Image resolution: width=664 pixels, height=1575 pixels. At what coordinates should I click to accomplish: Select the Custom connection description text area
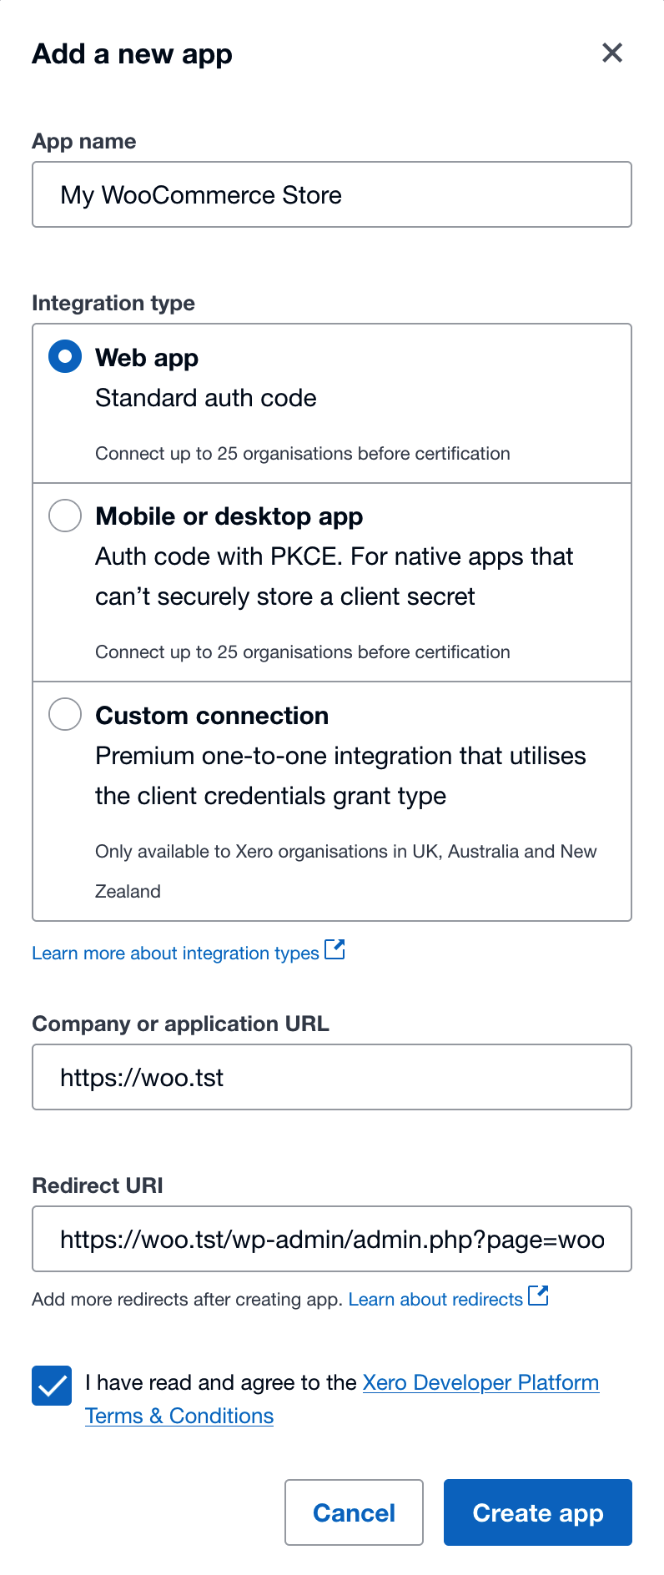[340, 775]
